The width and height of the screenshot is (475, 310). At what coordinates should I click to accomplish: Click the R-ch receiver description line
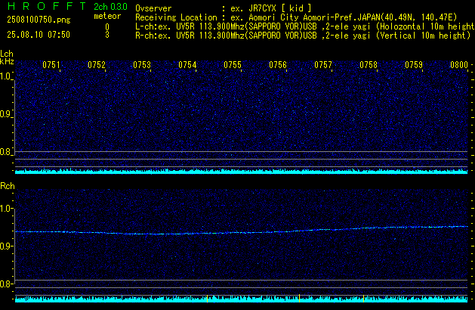pyautogui.click(x=303, y=36)
